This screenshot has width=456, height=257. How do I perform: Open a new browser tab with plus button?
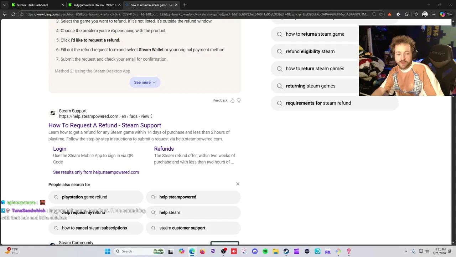185,5
